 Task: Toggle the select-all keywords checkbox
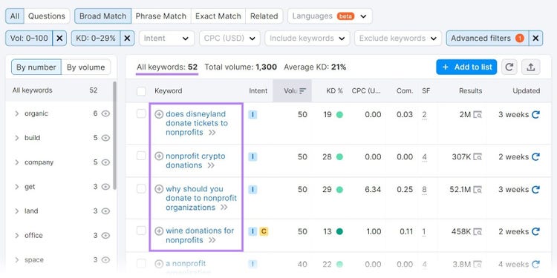tap(141, 91)
